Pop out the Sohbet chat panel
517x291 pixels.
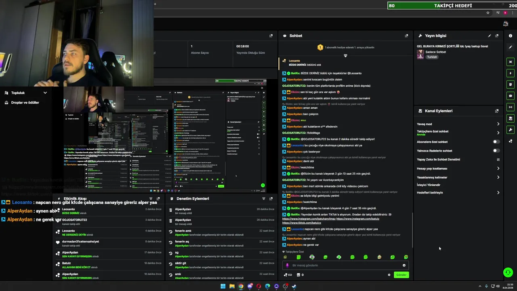[x=406, y=36]
